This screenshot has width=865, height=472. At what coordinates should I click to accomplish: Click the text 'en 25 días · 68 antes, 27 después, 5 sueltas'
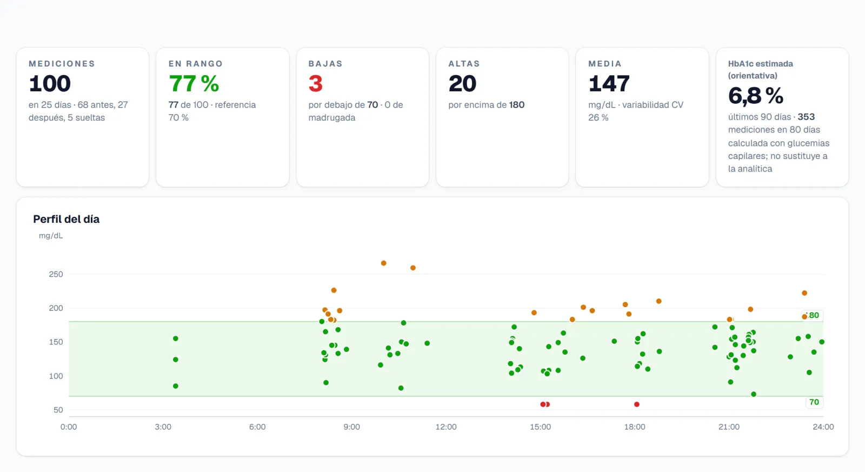(78, 111)
